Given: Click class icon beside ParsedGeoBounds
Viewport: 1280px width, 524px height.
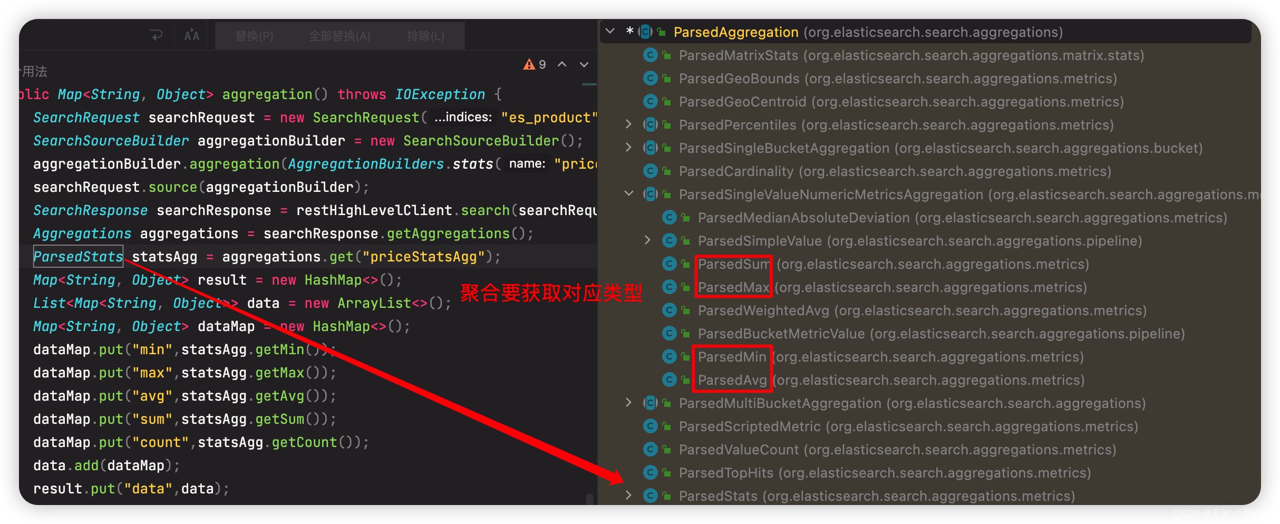Looking at the screenshot, I should 651,78.
